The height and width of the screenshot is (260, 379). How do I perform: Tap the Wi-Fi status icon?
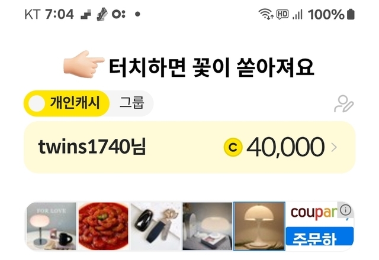pos(266,14)
